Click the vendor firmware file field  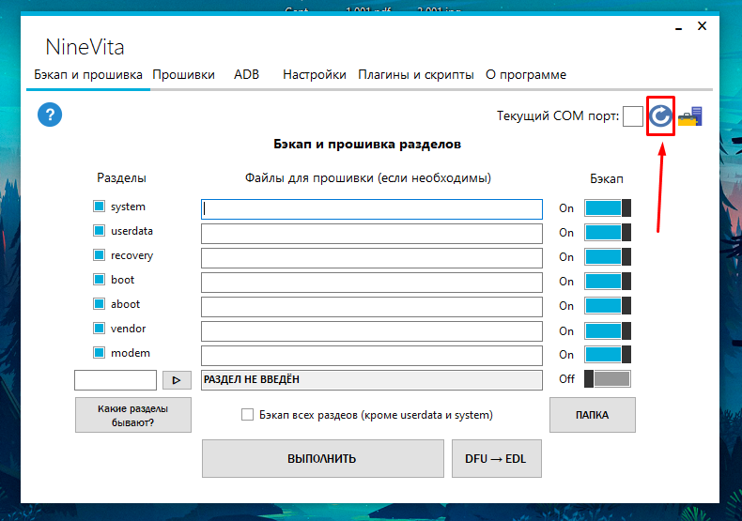click(x=372, y=331)
